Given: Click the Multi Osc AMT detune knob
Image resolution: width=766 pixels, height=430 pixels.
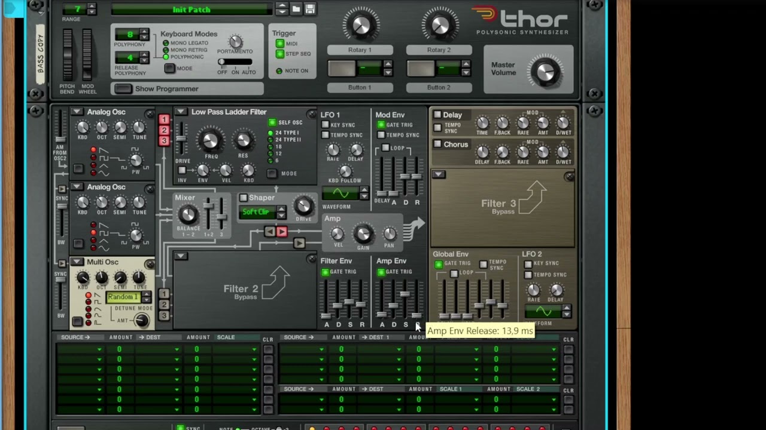Looking at the screenshot, I should [141, 321].
